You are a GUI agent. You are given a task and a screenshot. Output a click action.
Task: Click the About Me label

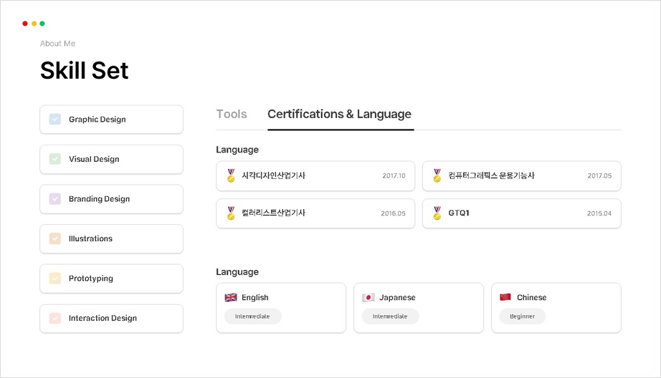coord(58,44)
